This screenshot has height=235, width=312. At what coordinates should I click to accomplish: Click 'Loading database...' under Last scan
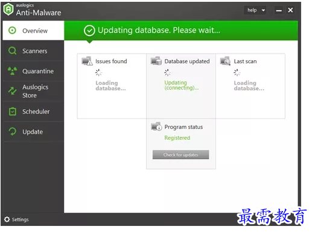click(x=249, y=86)
